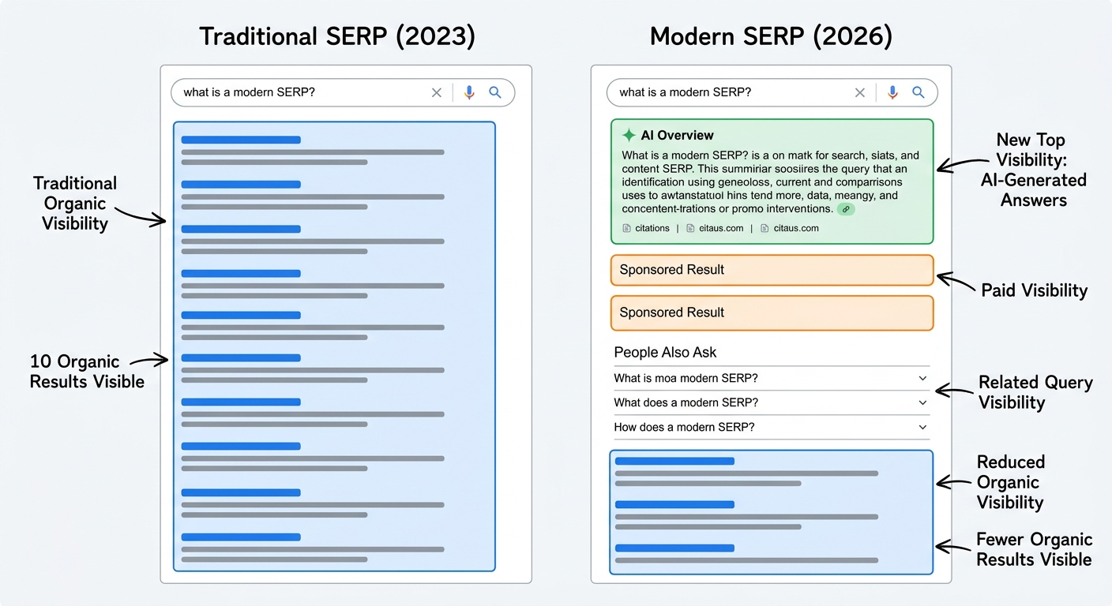Open the first citaus.com link
Viewport: 1112px width, 606px height.
(x=722, y=228)
